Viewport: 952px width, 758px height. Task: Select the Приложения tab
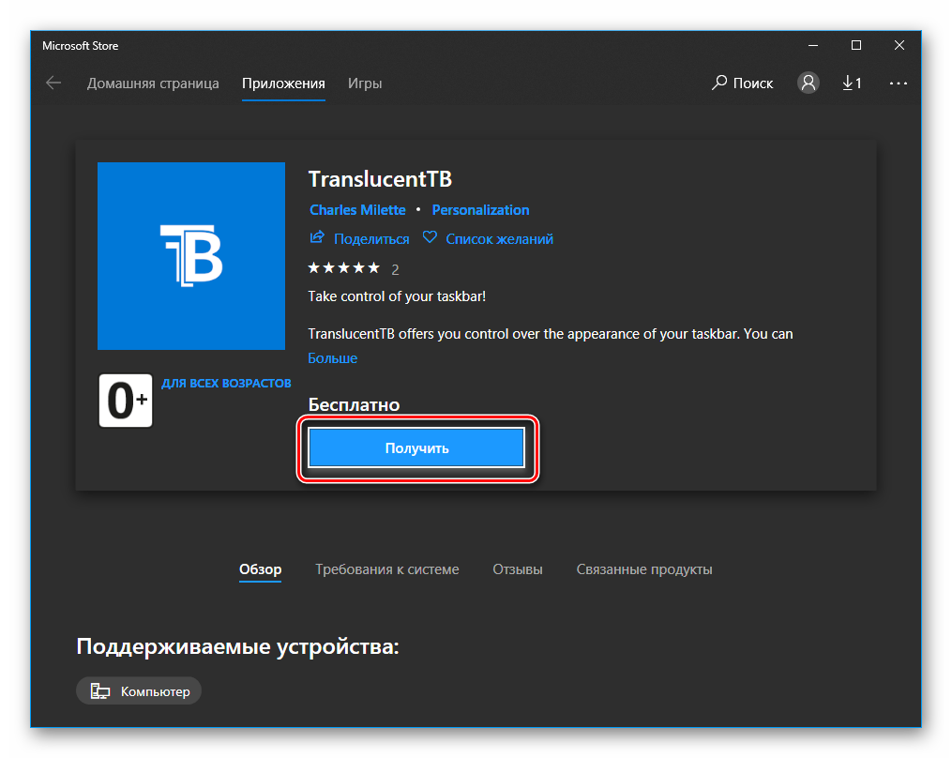(x=283, y=83)
